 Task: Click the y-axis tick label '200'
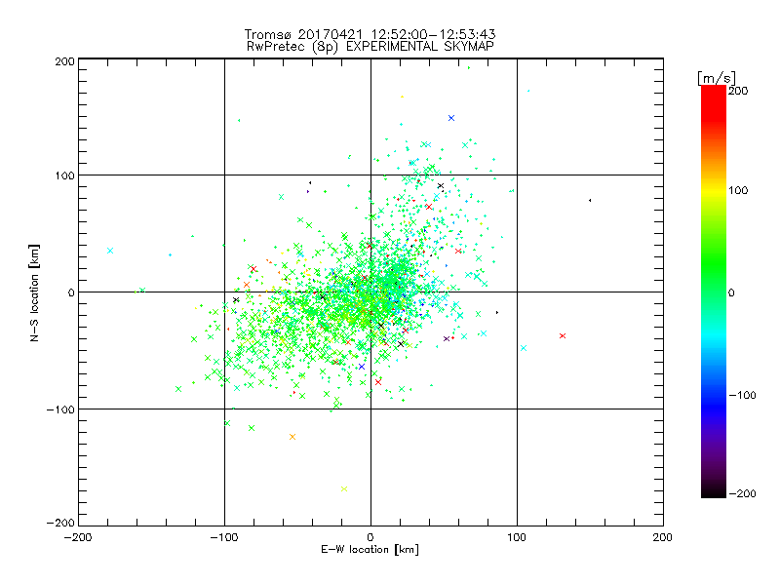coord(64,61)
